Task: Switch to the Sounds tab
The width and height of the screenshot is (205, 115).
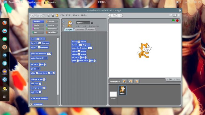Action: click(x=91, y=30)
